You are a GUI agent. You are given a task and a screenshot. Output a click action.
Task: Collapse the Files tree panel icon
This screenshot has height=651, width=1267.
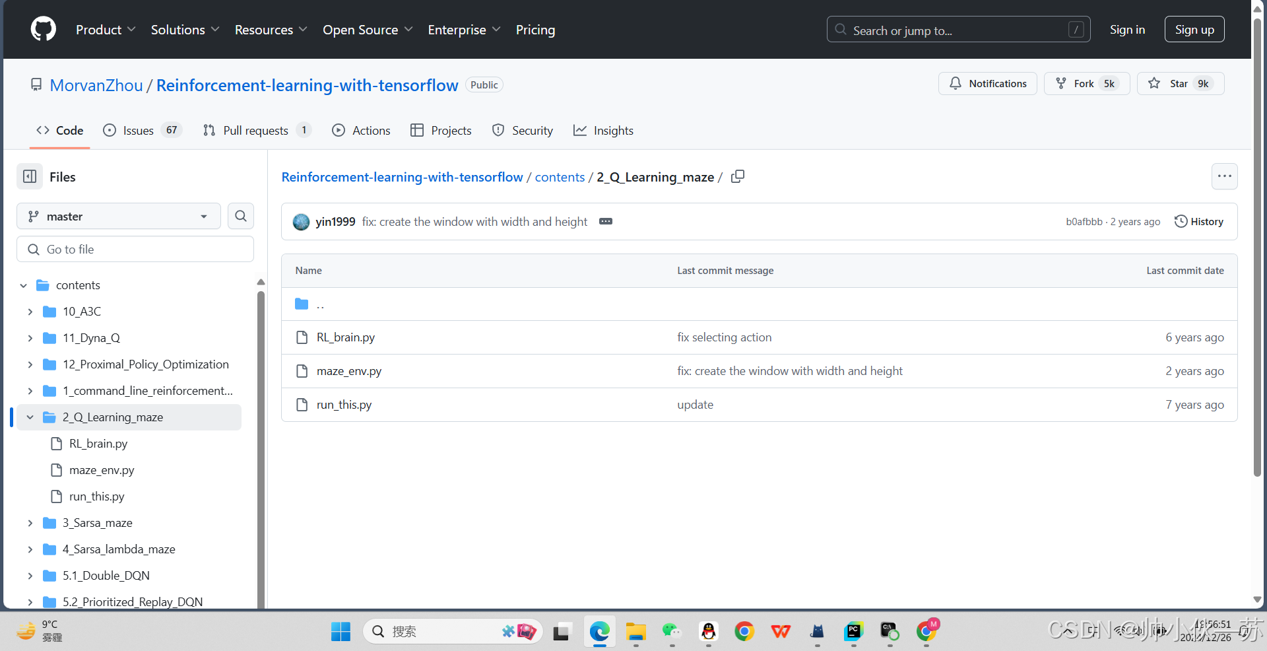coord(30,176)
